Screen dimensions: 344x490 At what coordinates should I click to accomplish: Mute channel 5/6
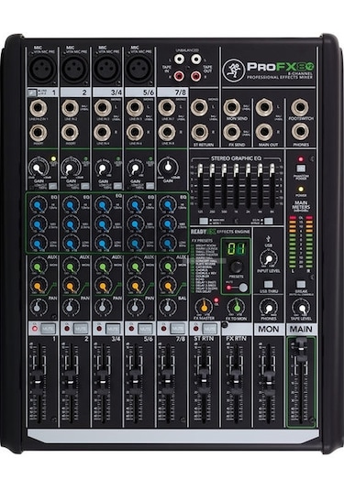(145, 329)
